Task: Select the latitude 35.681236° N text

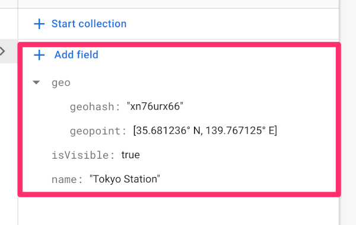Action: (x=168, y=130)
